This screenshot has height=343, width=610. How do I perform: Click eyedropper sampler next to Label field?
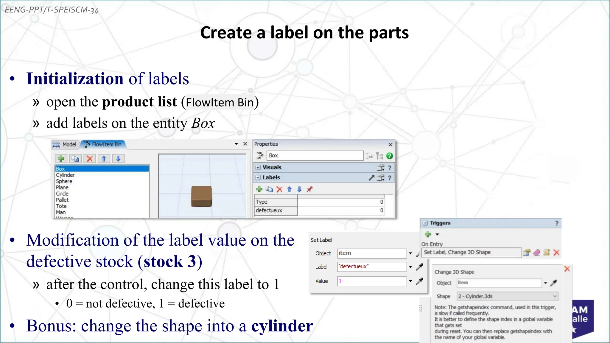tap(420, 267)
